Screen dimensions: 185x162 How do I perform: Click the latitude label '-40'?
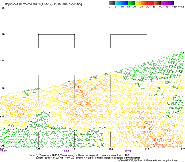click(2, 8)
